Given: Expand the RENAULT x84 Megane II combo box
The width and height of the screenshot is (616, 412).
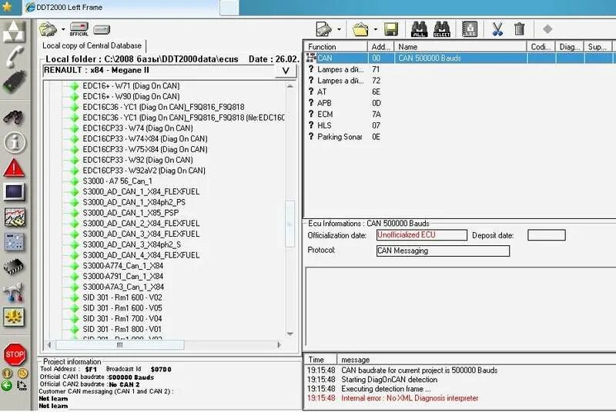Looking at the screenshot, I should (x=286, y=71).
